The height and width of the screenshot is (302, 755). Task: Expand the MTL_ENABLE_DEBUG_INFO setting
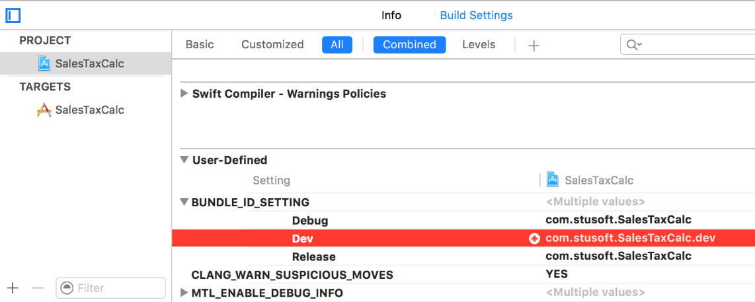pos(184,293)
